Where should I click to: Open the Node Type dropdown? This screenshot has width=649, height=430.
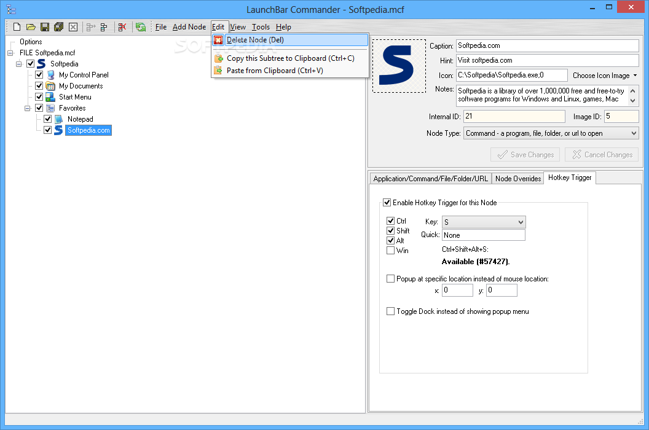tap(551, 133)
